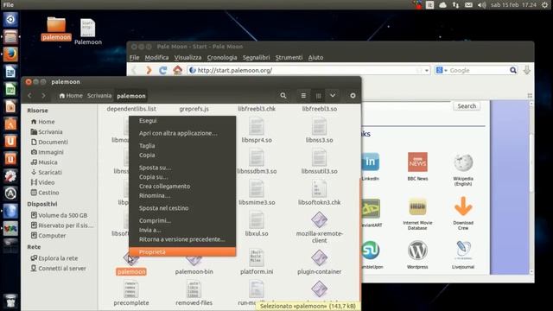Select the libnspr4.so file icon
The width and height of the screenshot is (553, 311).
(257, 127)
